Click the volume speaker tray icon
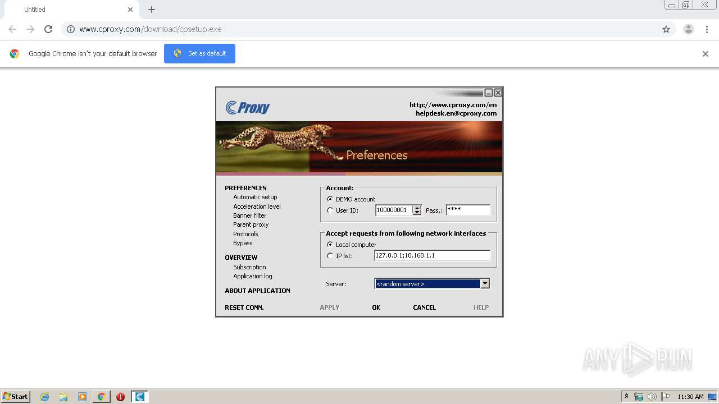The image size is (719, 404). click(652, 397)
